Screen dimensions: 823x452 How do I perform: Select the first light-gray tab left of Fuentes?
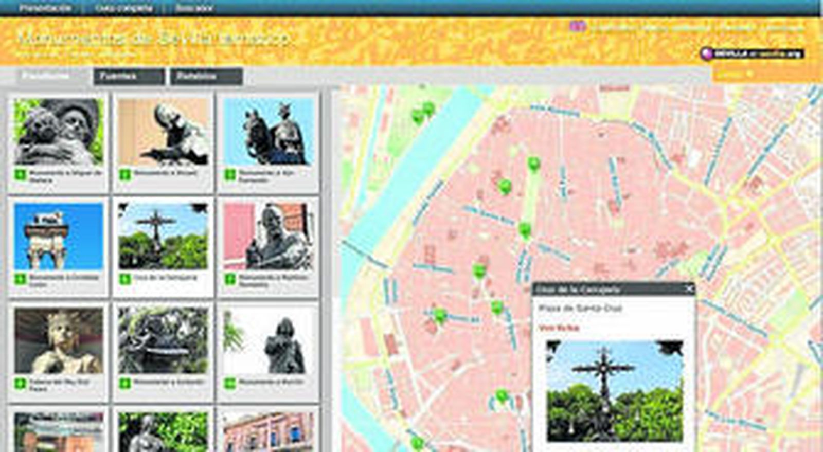click(46, 76)
